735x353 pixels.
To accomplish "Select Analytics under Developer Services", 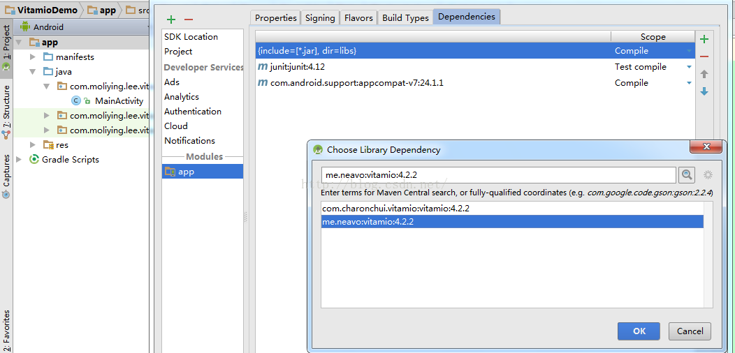I will tap(182, 97).
